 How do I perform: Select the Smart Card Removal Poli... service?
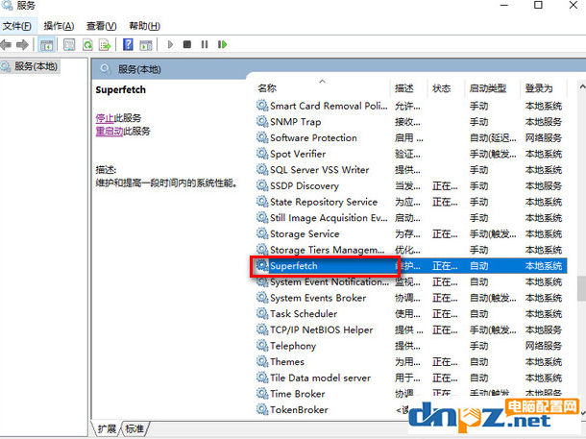pos(411,106)
